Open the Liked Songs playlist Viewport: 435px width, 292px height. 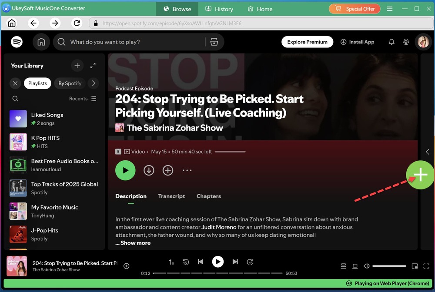point(54,119)
